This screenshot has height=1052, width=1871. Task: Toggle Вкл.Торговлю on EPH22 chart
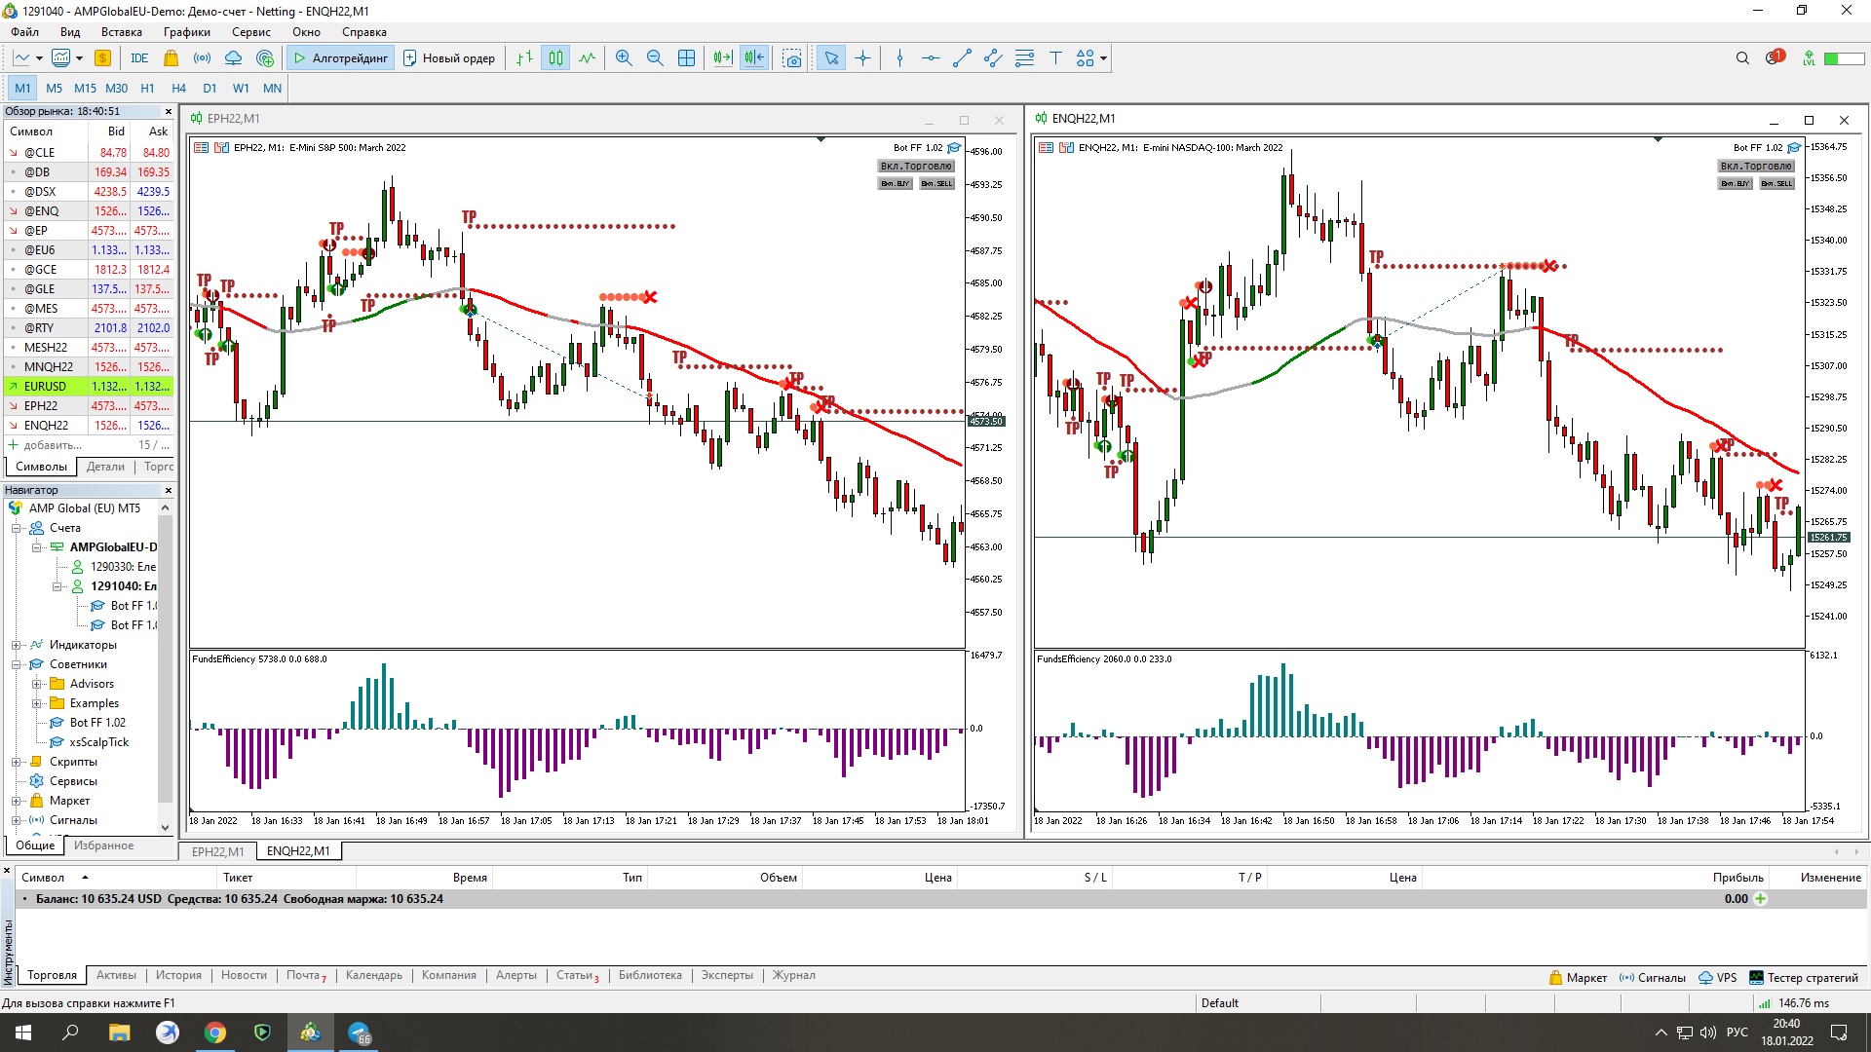point(916,167)
